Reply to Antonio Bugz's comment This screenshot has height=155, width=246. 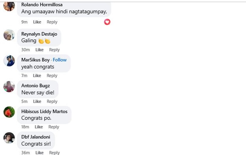tap(52, 101)
